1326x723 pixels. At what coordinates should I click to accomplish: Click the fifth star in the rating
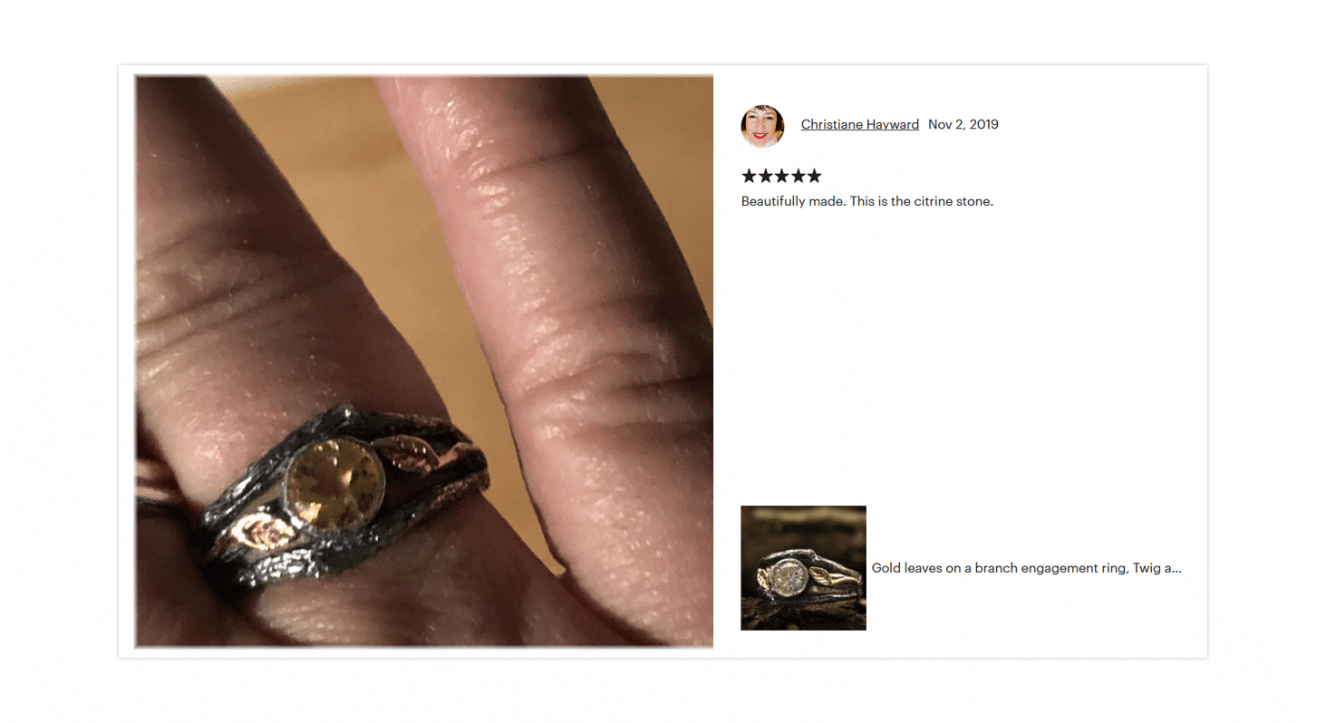(x=814, y=176)
